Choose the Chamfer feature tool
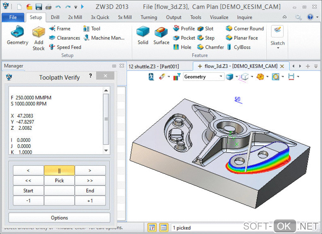 point(211,47)
